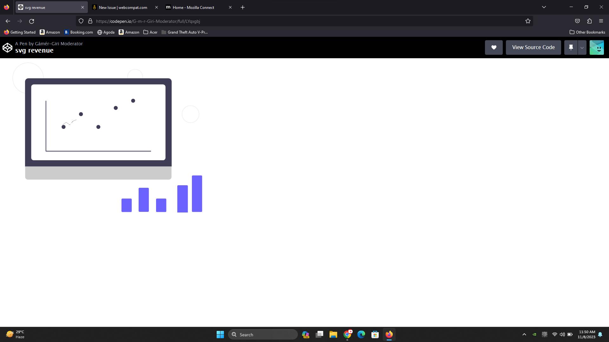
Task: Open the Agoda bookmark
Action: [106, 32]
